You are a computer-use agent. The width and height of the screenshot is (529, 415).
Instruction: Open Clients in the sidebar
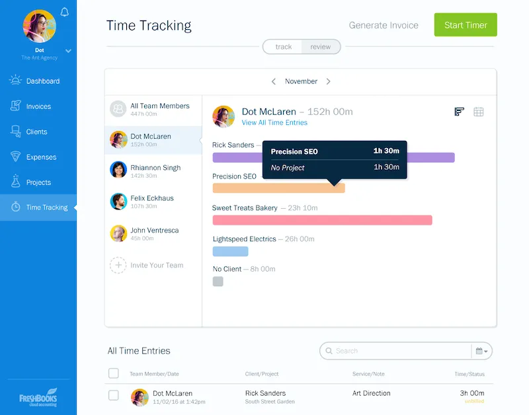coord(36,132)
